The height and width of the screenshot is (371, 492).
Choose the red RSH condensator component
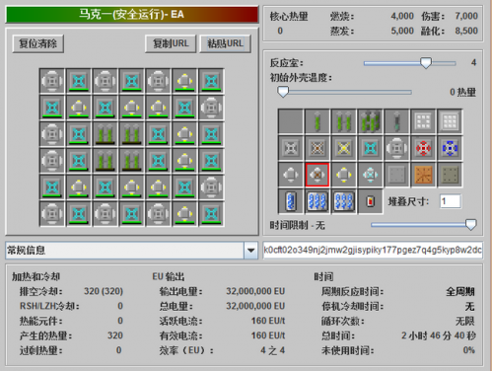[x=423, y=148]
